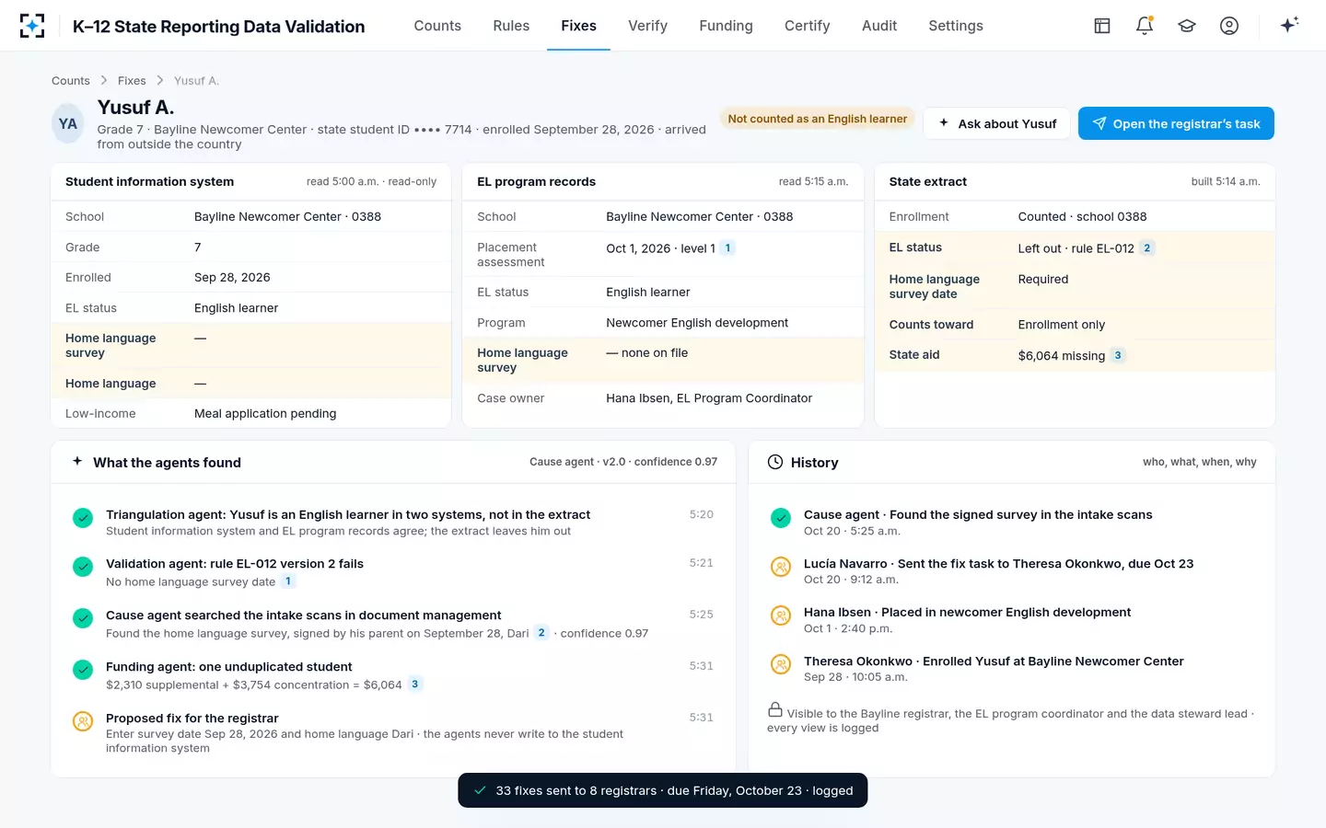
Task: Open the registrar's task
Action: (x=1176, y=123)
